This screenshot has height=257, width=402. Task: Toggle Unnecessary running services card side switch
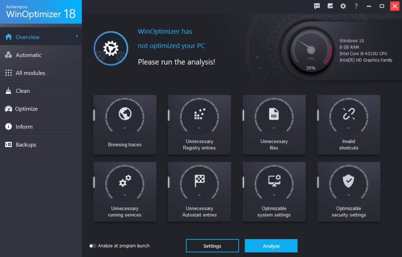pyautogui.click(x=94, y=182)
